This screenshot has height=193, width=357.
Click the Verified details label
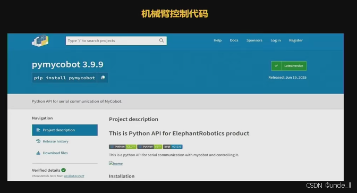(46, 170)
